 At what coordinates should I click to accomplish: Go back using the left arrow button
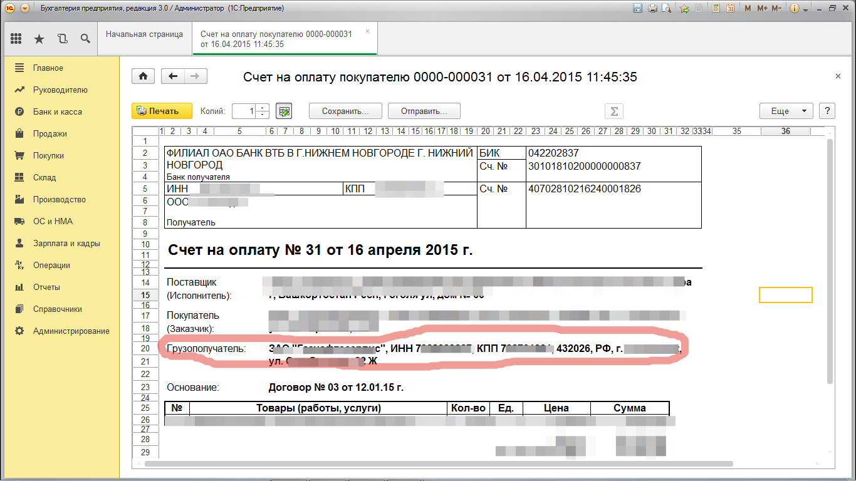[x=174, y=76]
